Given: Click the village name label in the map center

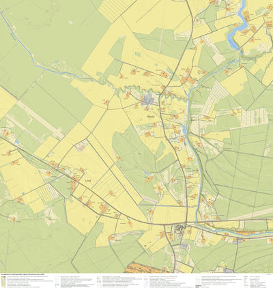Looking at the screenshot, I should [x=151, y=116].
